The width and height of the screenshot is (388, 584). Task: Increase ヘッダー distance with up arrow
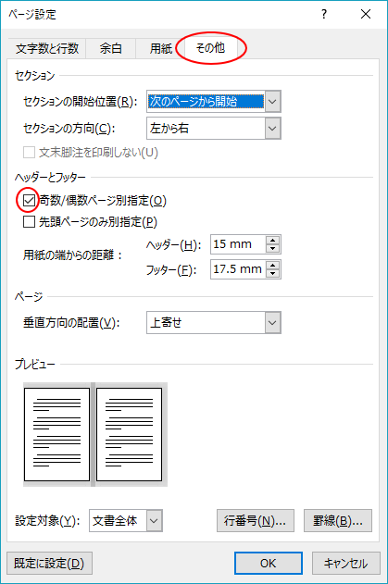click(273, 241)
